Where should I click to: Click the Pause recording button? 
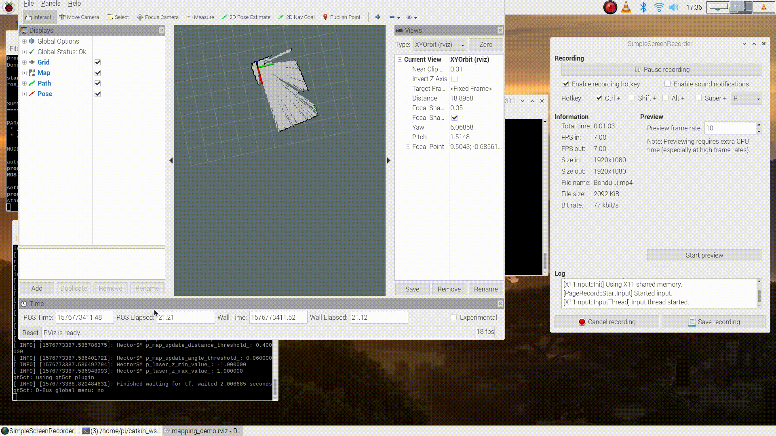pyautogui.click(x=662, y=69)
